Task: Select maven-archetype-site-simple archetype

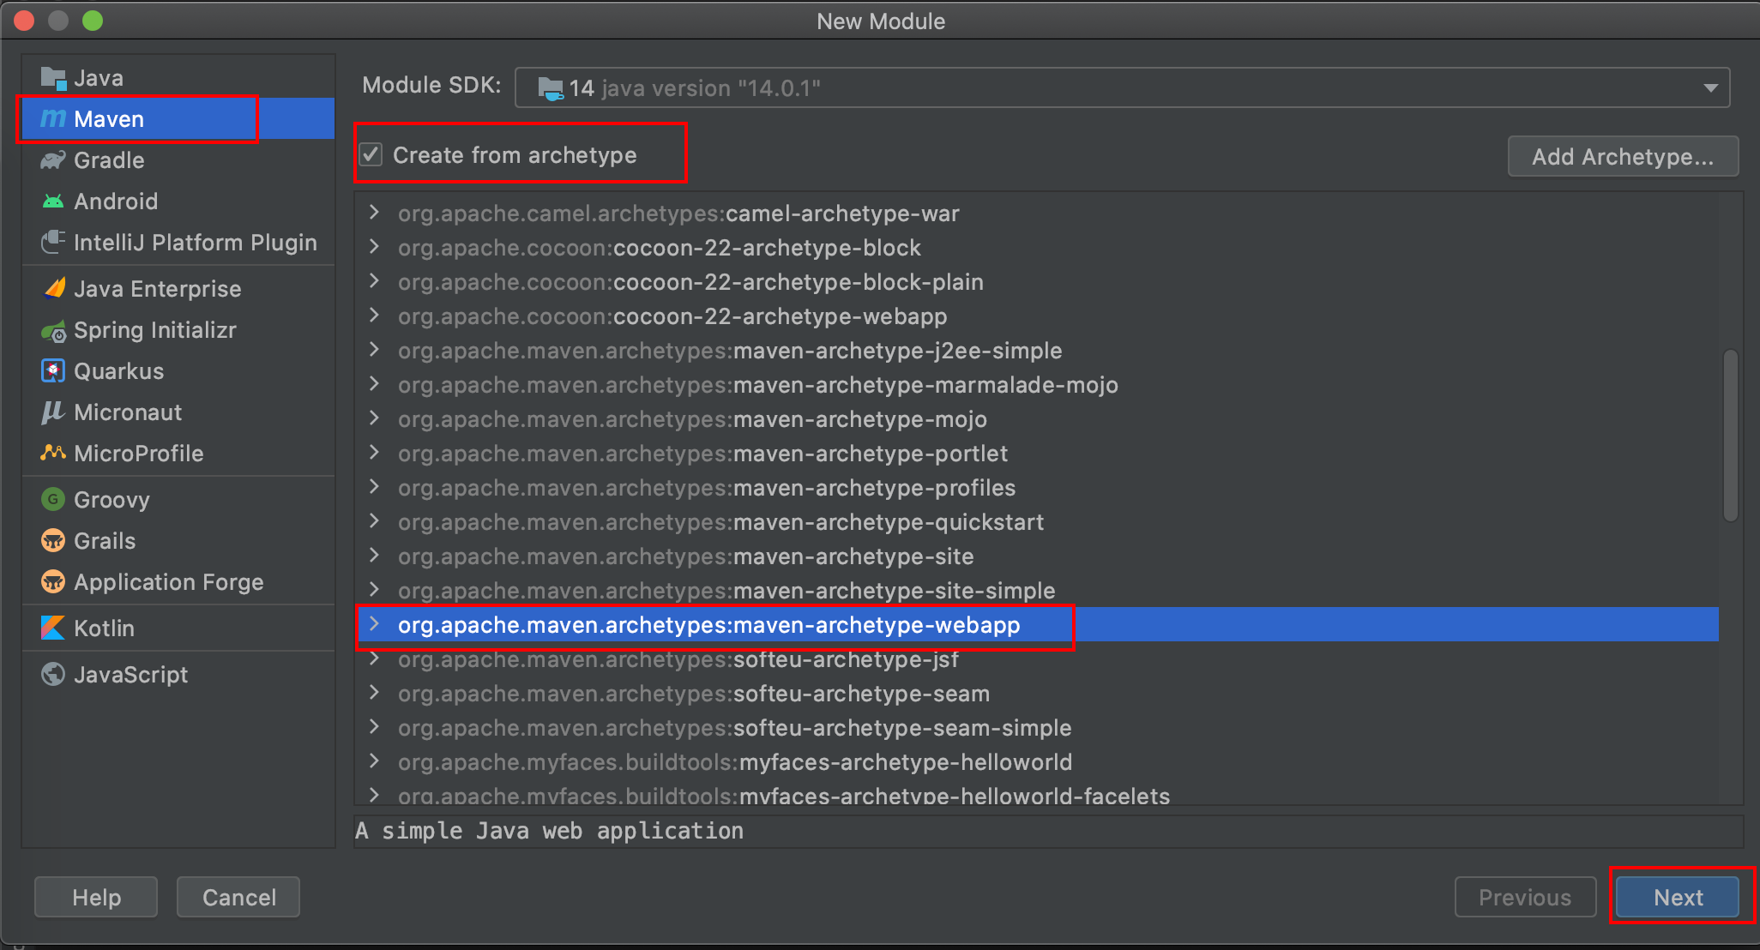Action: pyautogui.click(x=1036, y=590)
